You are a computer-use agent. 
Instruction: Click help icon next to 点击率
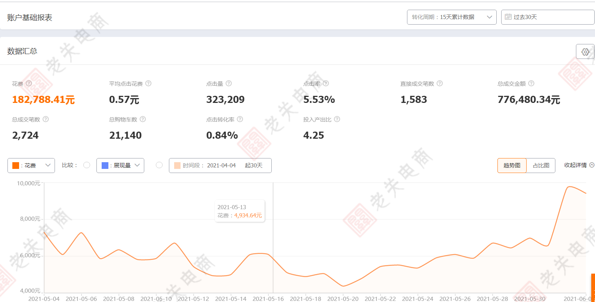pyautogui.click(x=326, y=84)
